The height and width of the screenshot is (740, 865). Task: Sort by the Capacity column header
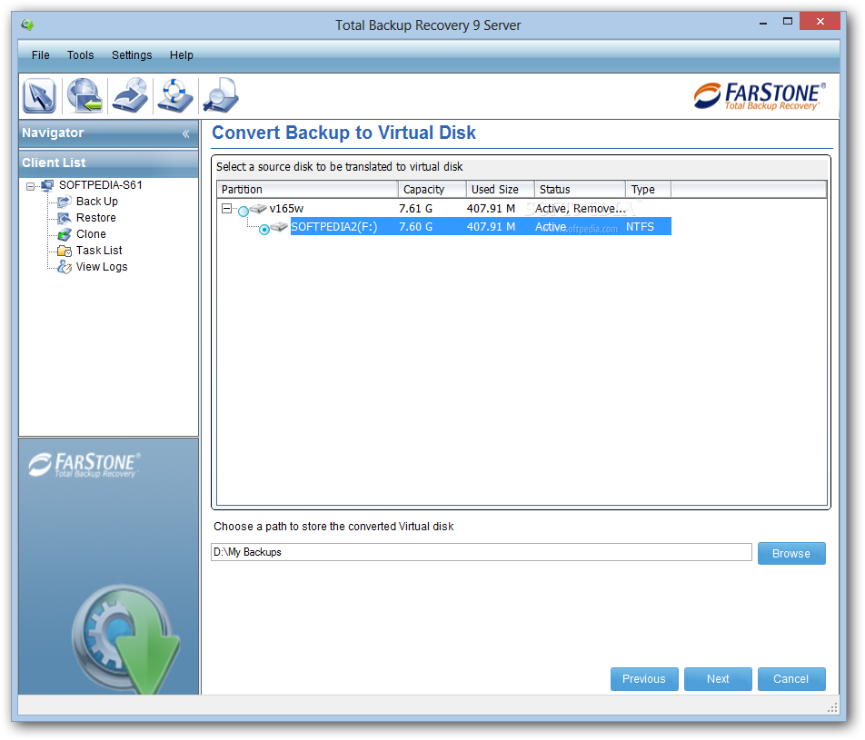(x=432, y=189)
